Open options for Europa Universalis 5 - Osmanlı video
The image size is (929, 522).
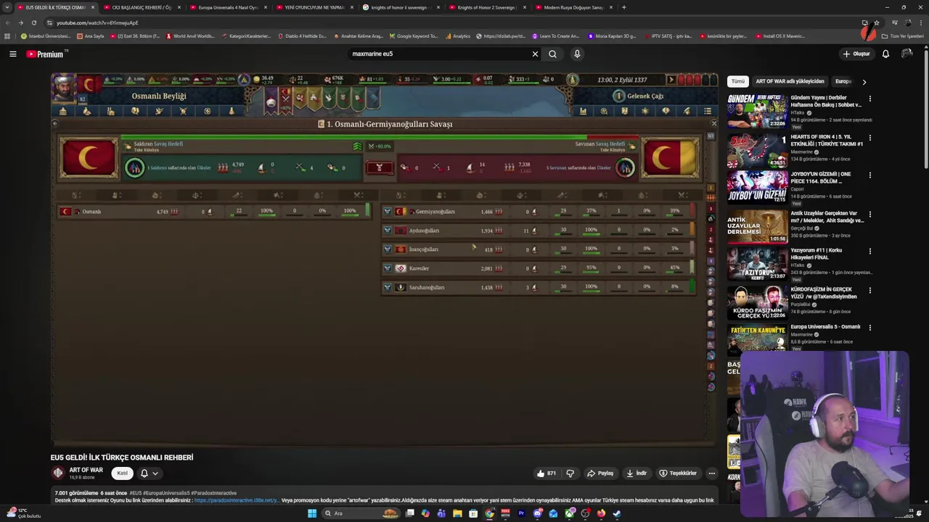click(870, 328)
